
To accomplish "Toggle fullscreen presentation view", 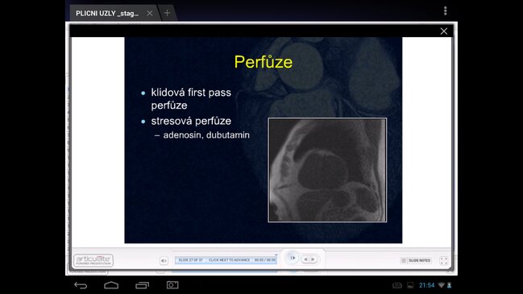I will (x=443, y=261).
